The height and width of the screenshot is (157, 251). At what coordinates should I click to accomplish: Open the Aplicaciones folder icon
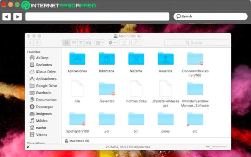pos(77,59)
